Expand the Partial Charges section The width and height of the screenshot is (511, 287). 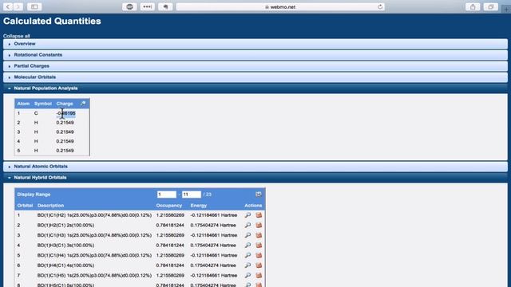pyautogui.click(x=255, y=65)
